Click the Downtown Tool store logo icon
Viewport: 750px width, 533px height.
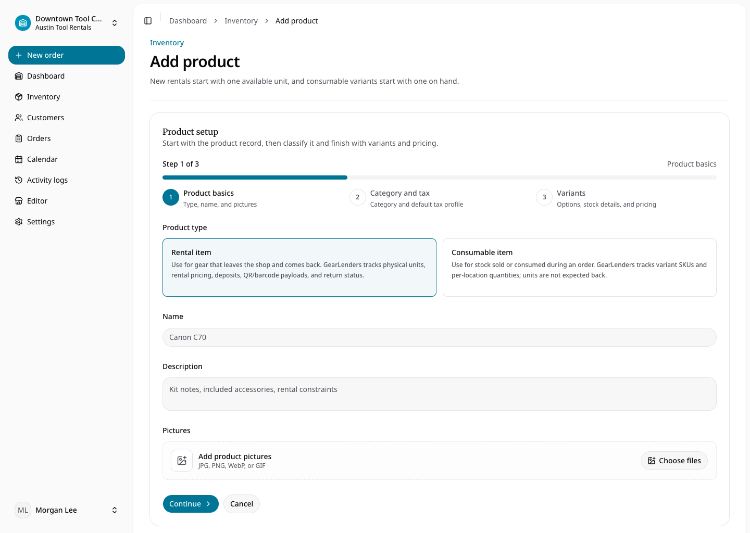click(x=23, y=23)
